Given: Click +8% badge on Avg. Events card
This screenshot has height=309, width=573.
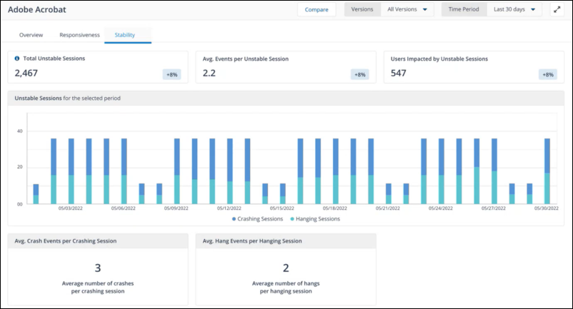Looking at the screenshot, I should coord(360,74).
